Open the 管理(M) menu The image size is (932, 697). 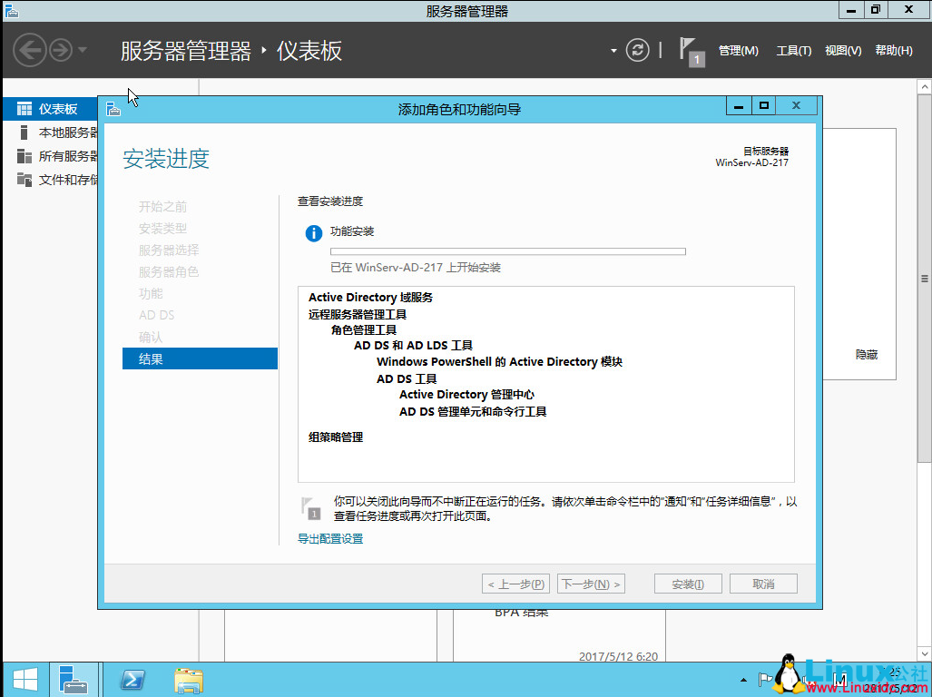coord(739,51)
